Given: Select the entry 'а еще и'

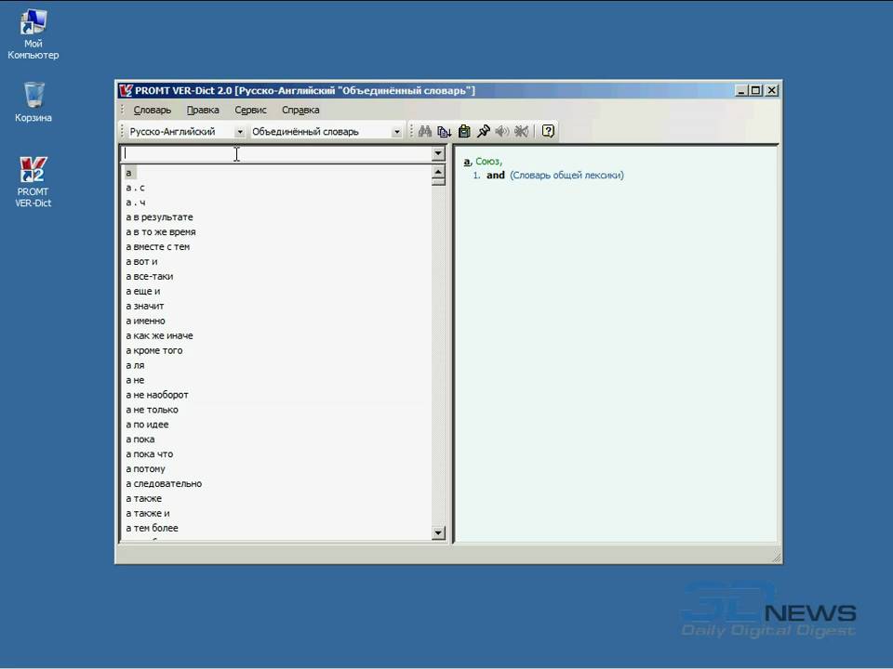Looking at the screenshot, I should click(143, 291).
